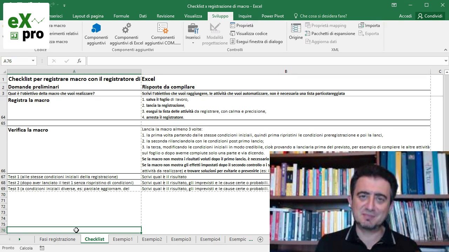Open the Formule ribbon tab
Image resolution: width=449 pixels, height=252 pixels.
coord(121,16)
